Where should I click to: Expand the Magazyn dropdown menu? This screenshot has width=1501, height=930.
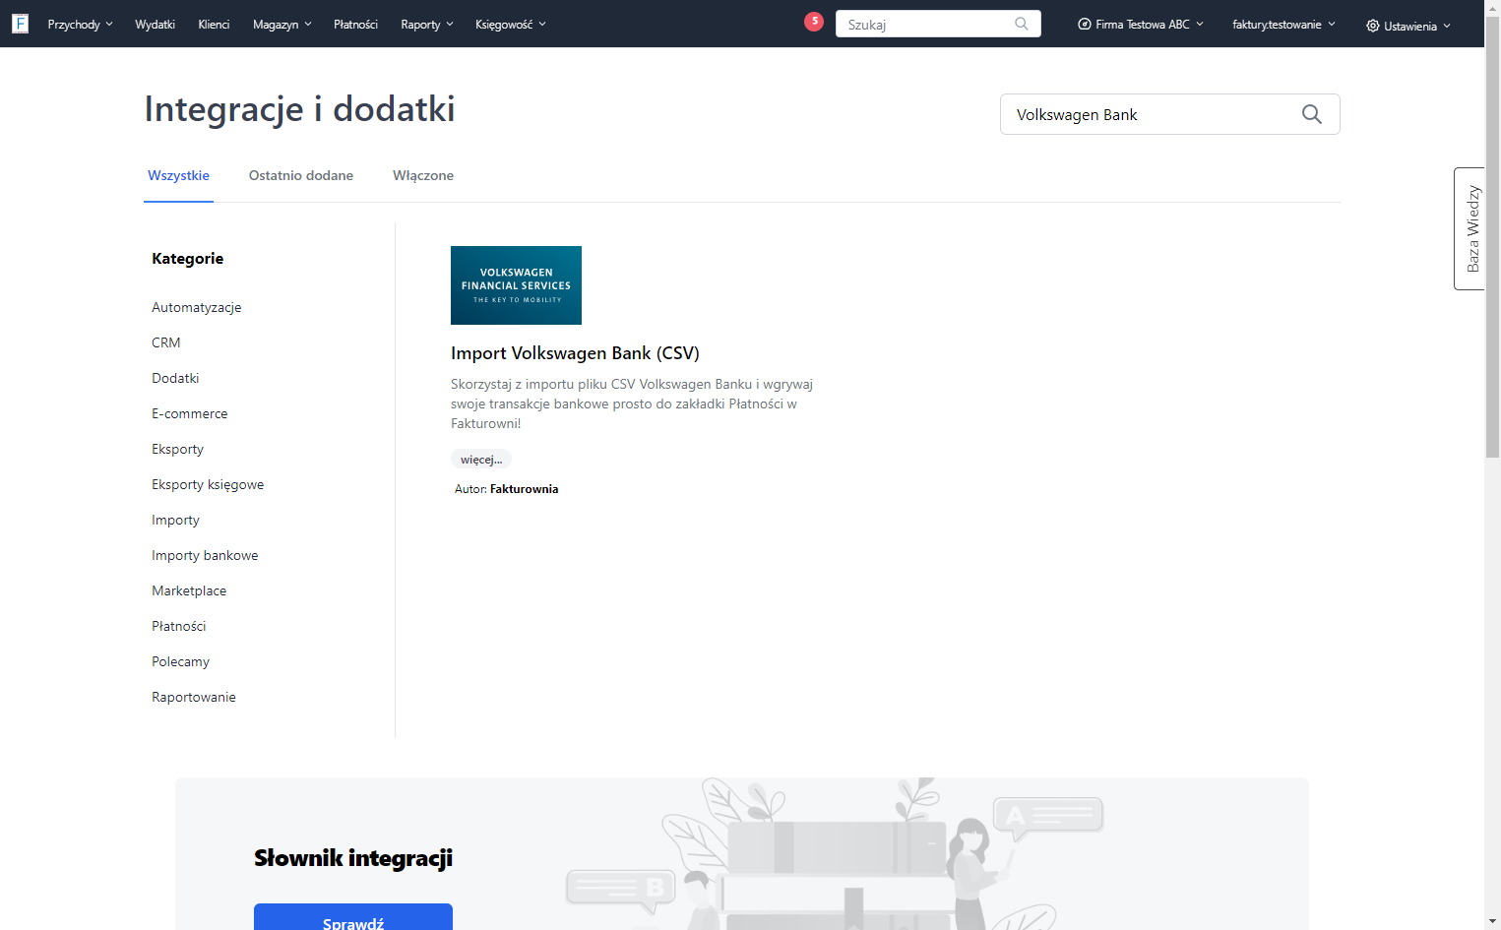(281, 25)
